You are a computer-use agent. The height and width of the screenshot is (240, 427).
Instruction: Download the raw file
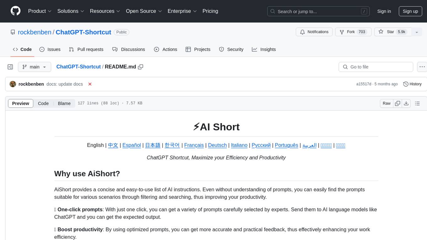[x=406, y=103]
